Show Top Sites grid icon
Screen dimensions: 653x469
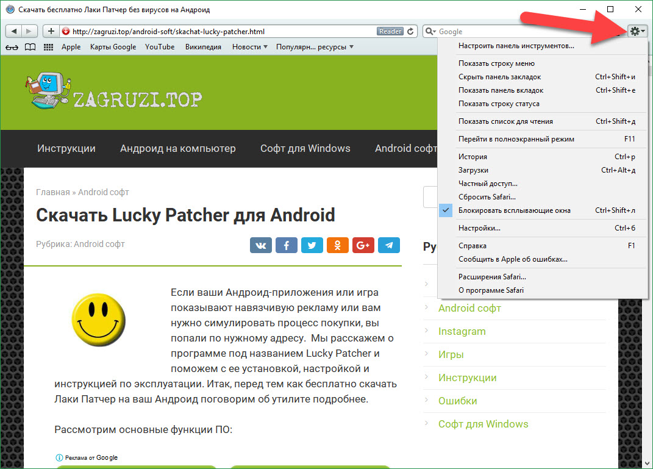pyautogui.click(x=49, y=47)
